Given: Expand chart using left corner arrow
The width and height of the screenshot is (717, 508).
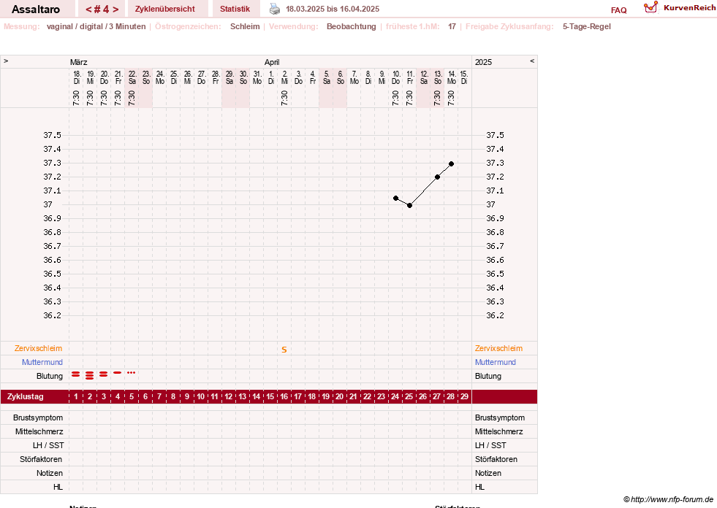Looking at the screenshot, I should [x=6, y=61].
